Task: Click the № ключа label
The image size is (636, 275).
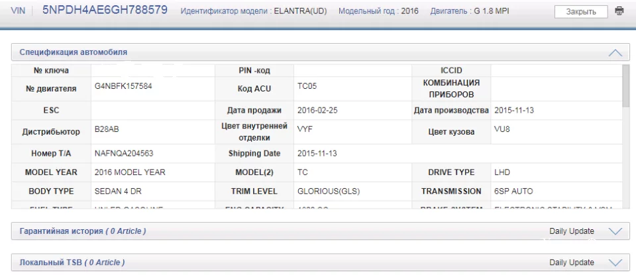Action: pyautogui.click(x=51, y=71)
